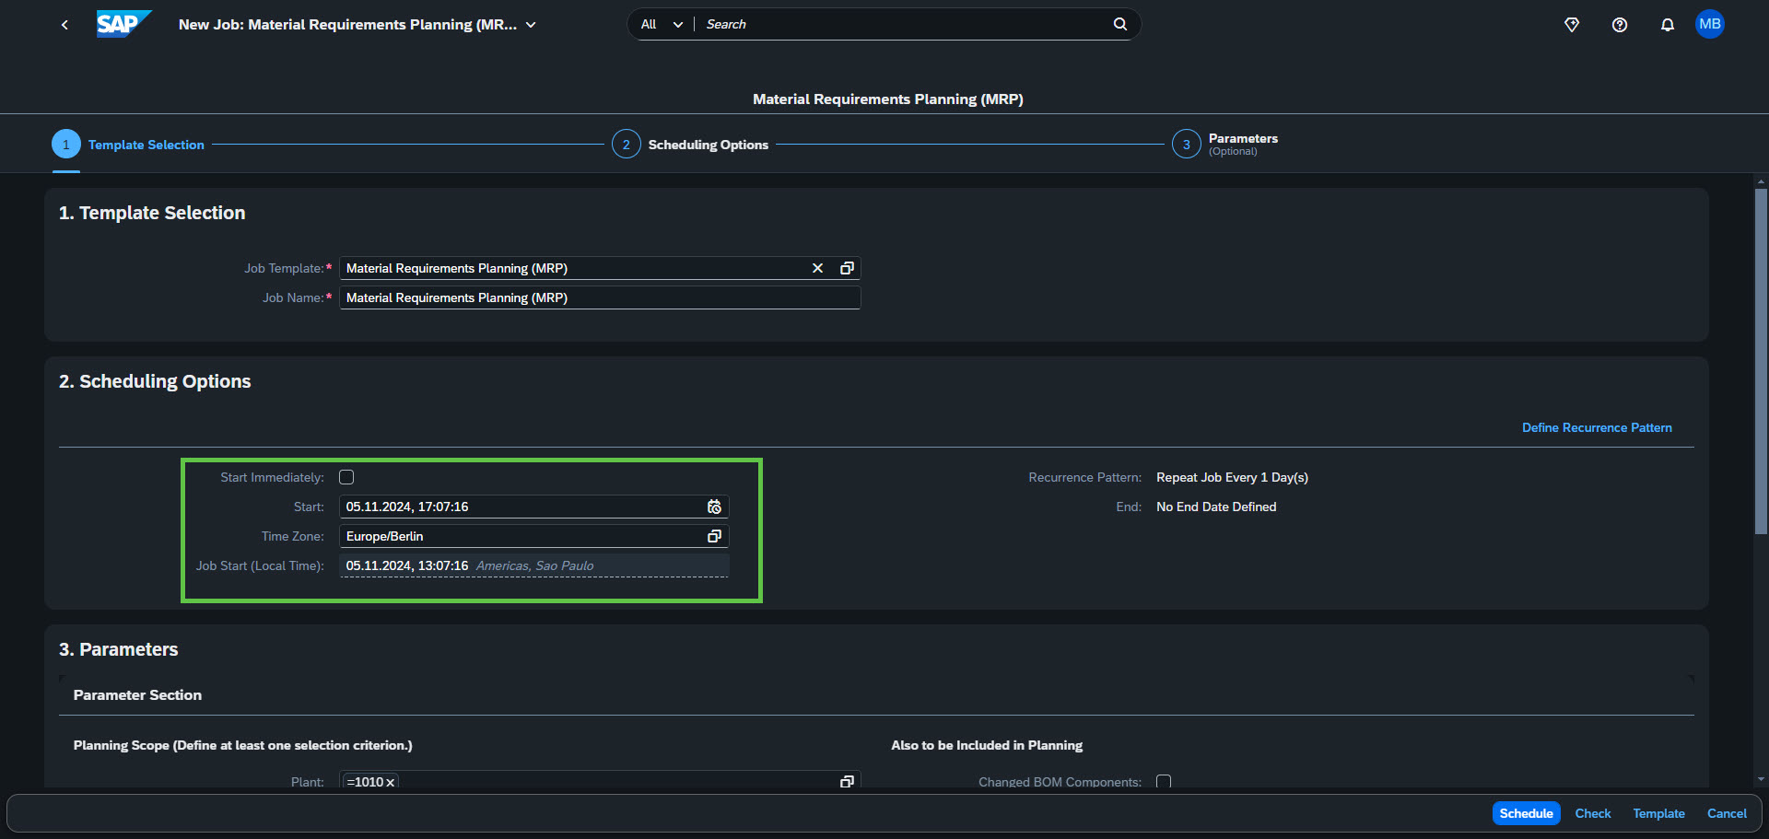1769x839 pixels.
Task: Open value help for Plant field
Action: 847,781
